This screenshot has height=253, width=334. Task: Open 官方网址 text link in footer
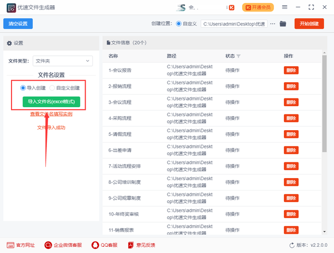pos(26,245)
